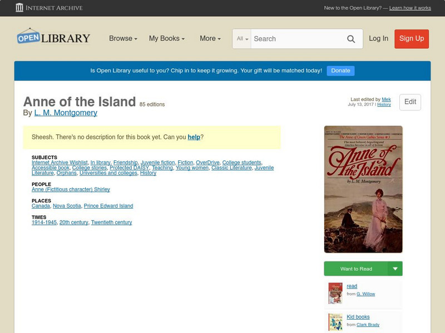
Task: Click the read list thumbnail image
Action: [x=335, y=293]
